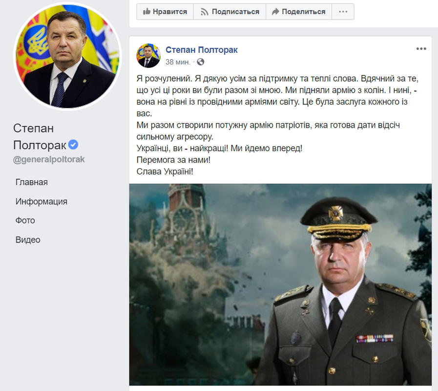Click the RSS icon on Подписаться
The image size is (438, 391).
pyautogui.click(x=205, y=12)
